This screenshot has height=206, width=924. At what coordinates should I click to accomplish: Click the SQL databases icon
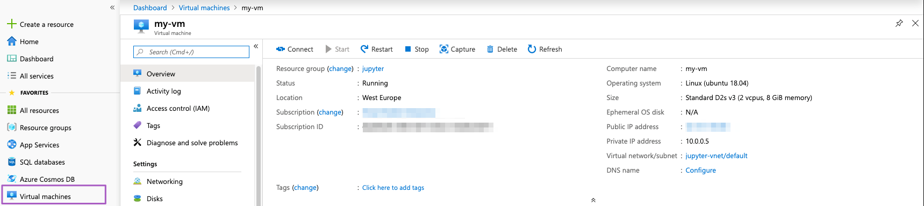pos(12,162)
